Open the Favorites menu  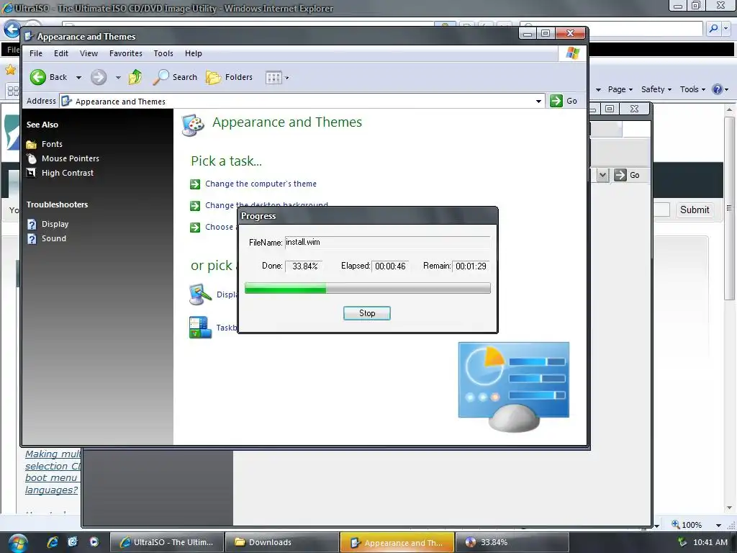coord(125,53)
